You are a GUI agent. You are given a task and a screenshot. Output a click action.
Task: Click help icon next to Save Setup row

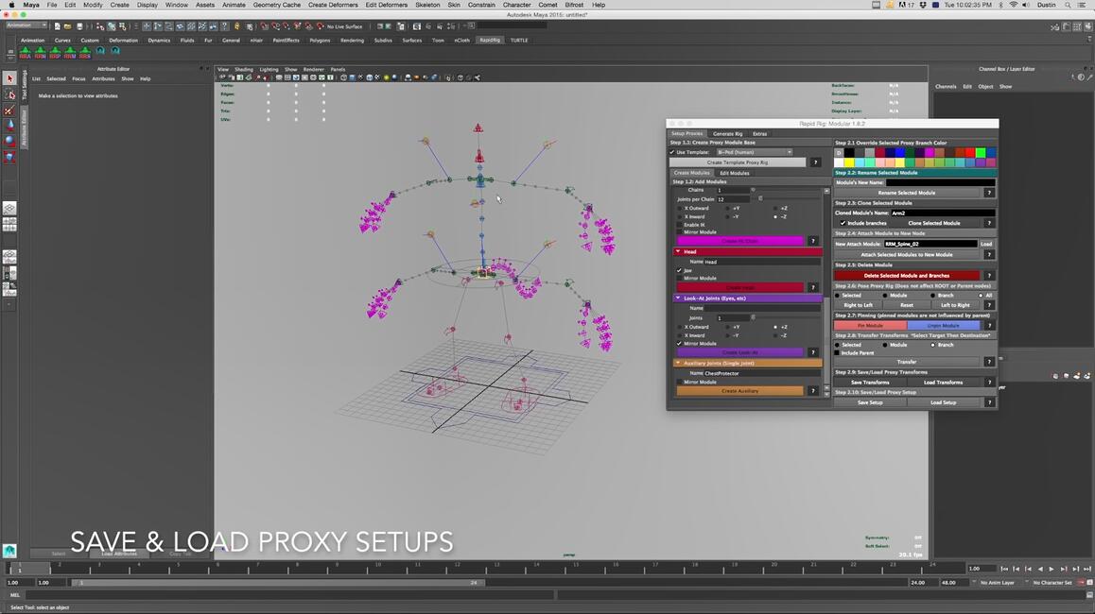pyautogui.click(x=989, y=402)
